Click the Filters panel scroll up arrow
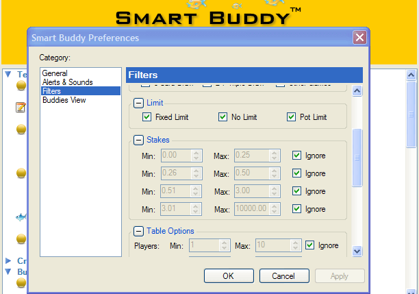The width and height of the screenshot is (419, 294). click(x=357, y=74)
